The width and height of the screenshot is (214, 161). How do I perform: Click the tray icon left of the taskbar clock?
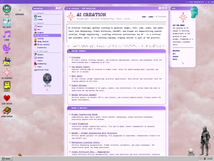pyautogui.click(x=205, y=159)
